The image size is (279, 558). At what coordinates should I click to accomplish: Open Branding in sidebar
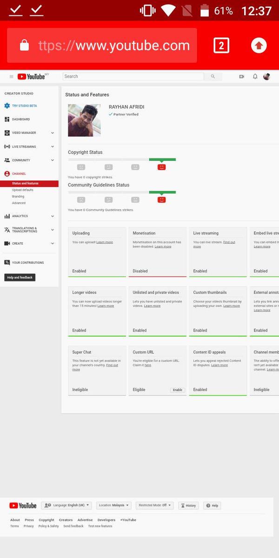pyautogui.click(x=18, y=196)
